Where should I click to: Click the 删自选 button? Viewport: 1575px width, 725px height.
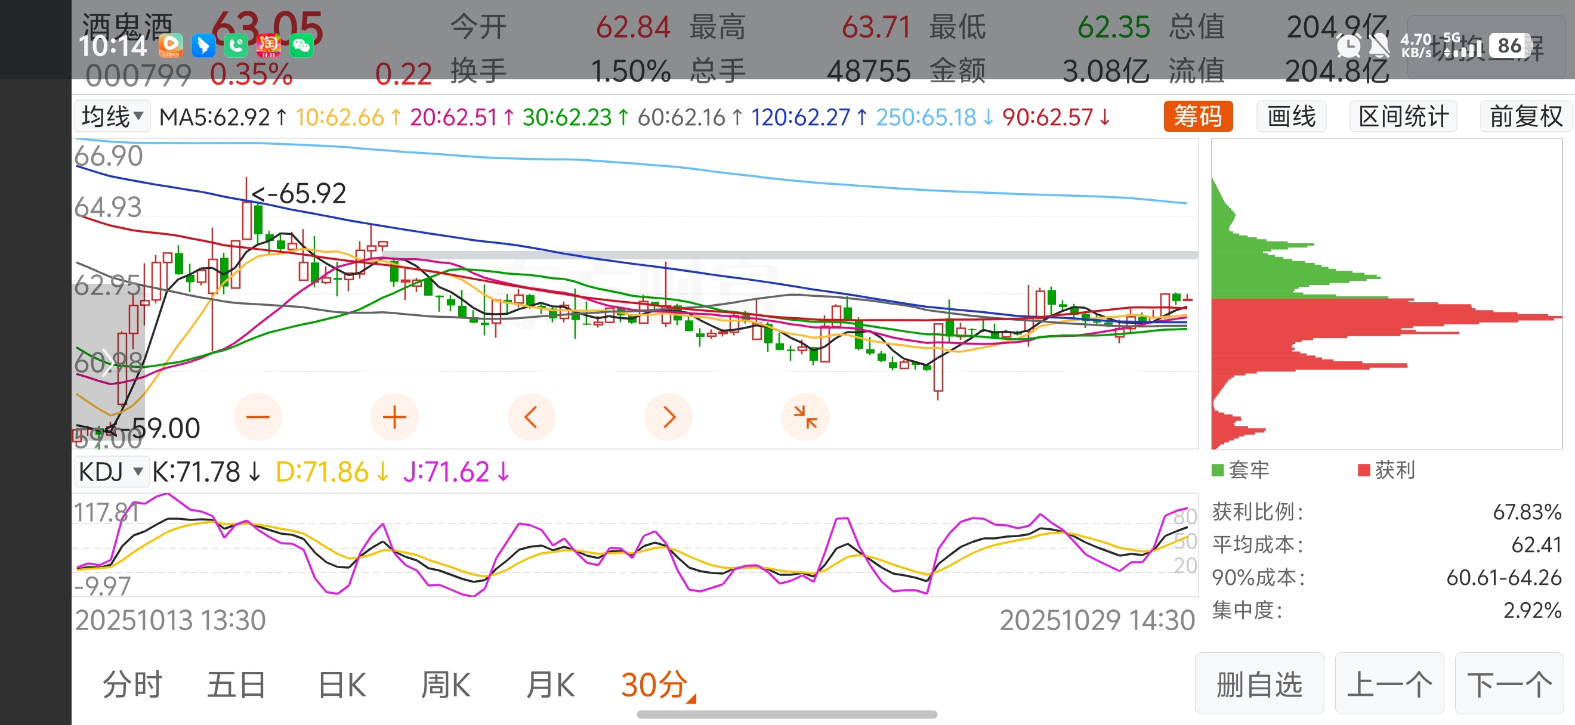(x=1259, y=683)
